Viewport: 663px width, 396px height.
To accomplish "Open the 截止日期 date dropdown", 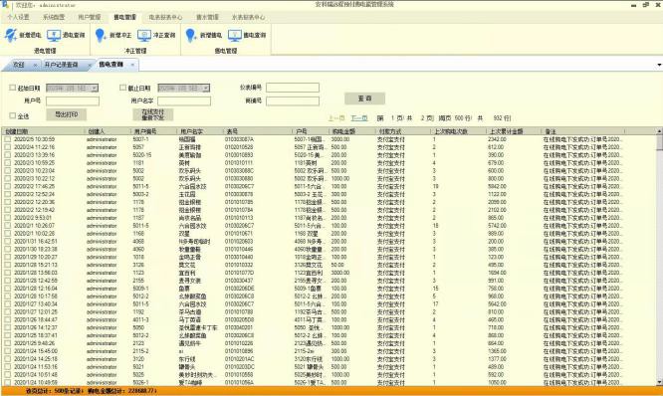I will [206, 88].
